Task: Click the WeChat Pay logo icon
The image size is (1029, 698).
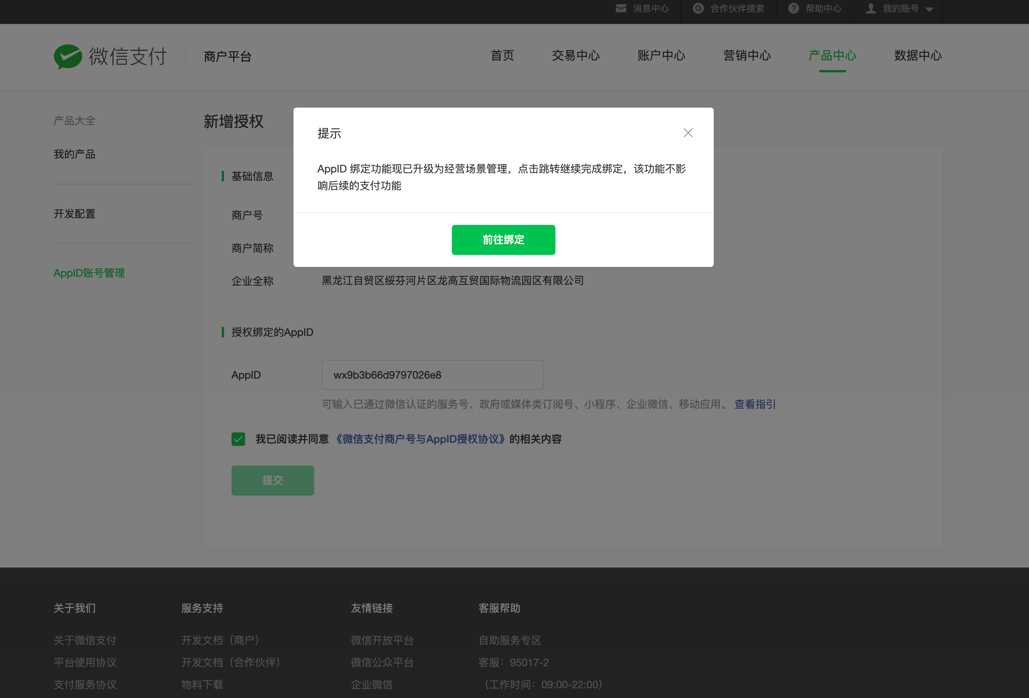Action: pos(68,56)
